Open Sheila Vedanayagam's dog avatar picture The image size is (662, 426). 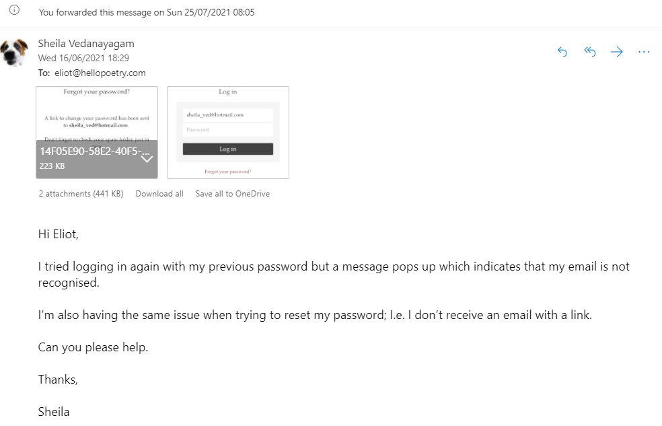pos(14,52)
